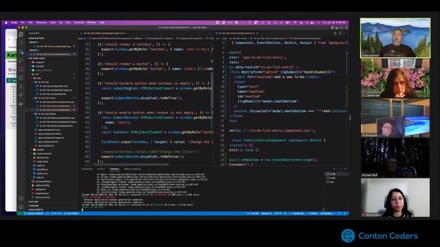The image size is (440, 247).
Task: Open the File menu
Action: (23, 23)
